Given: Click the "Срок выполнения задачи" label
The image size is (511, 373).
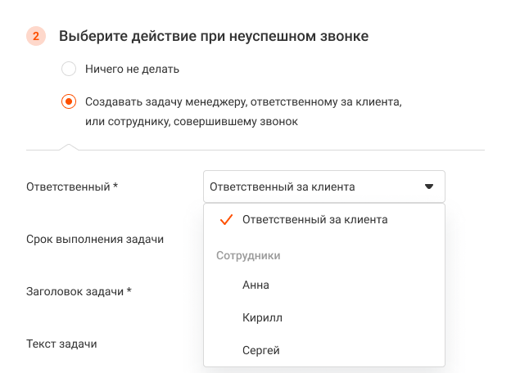Looking at the screenshot, I should click(x=95, y=239).
